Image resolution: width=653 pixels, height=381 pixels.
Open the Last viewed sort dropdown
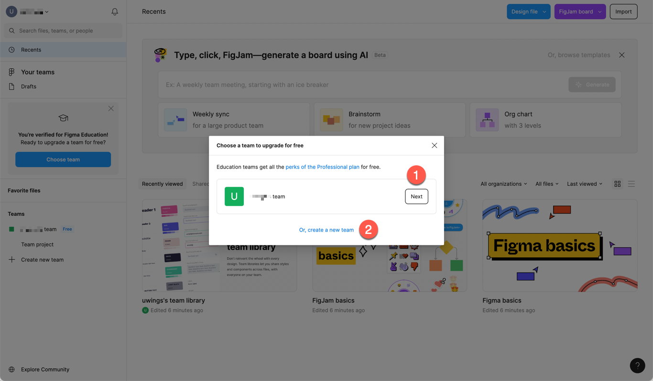pos(584,184)
